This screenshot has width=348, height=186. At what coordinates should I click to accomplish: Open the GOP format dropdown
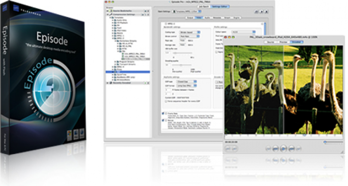[187, 86]
